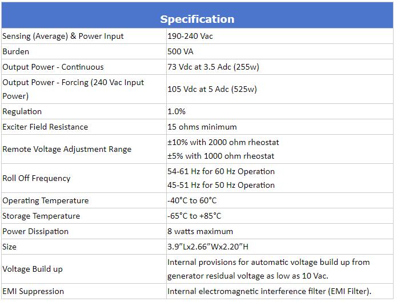
Task: Click Output Power - Continuous label
Action: click(x=53, y=67)
